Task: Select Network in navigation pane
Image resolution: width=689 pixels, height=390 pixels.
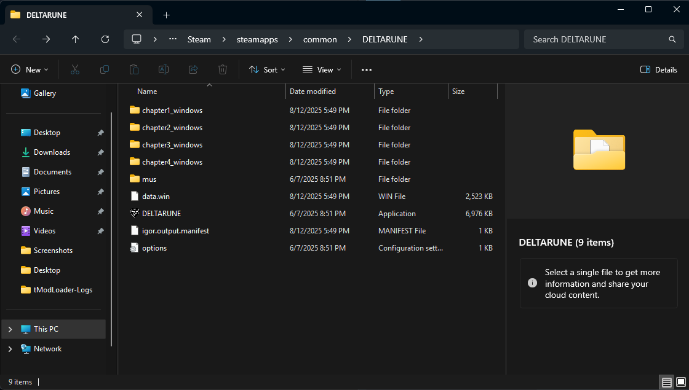Action: pos(48,349)
